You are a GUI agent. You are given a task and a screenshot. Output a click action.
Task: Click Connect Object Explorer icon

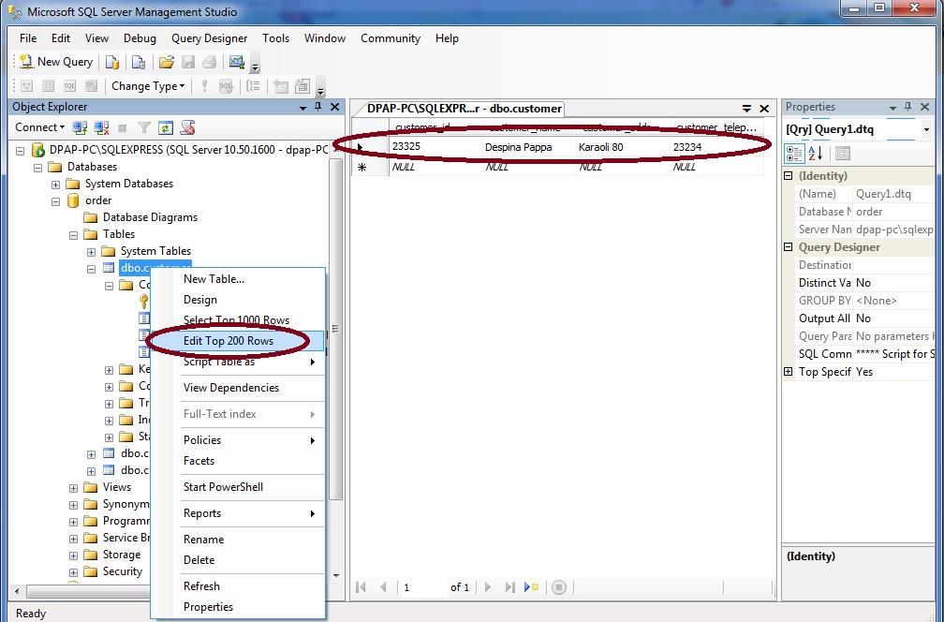coord(80,127)
